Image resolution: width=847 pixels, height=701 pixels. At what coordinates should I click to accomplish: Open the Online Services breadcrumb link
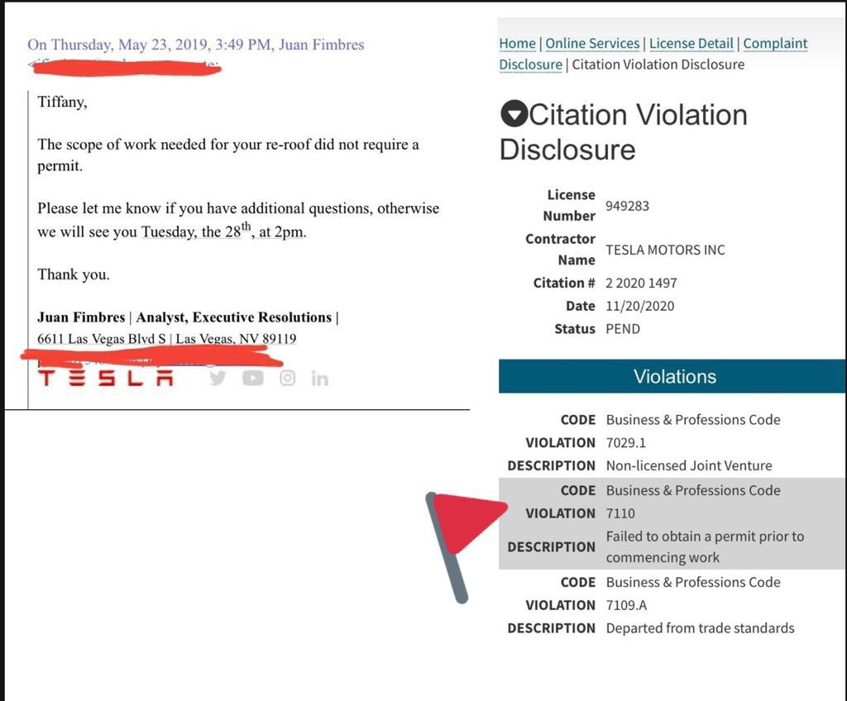tap(592, 43)
